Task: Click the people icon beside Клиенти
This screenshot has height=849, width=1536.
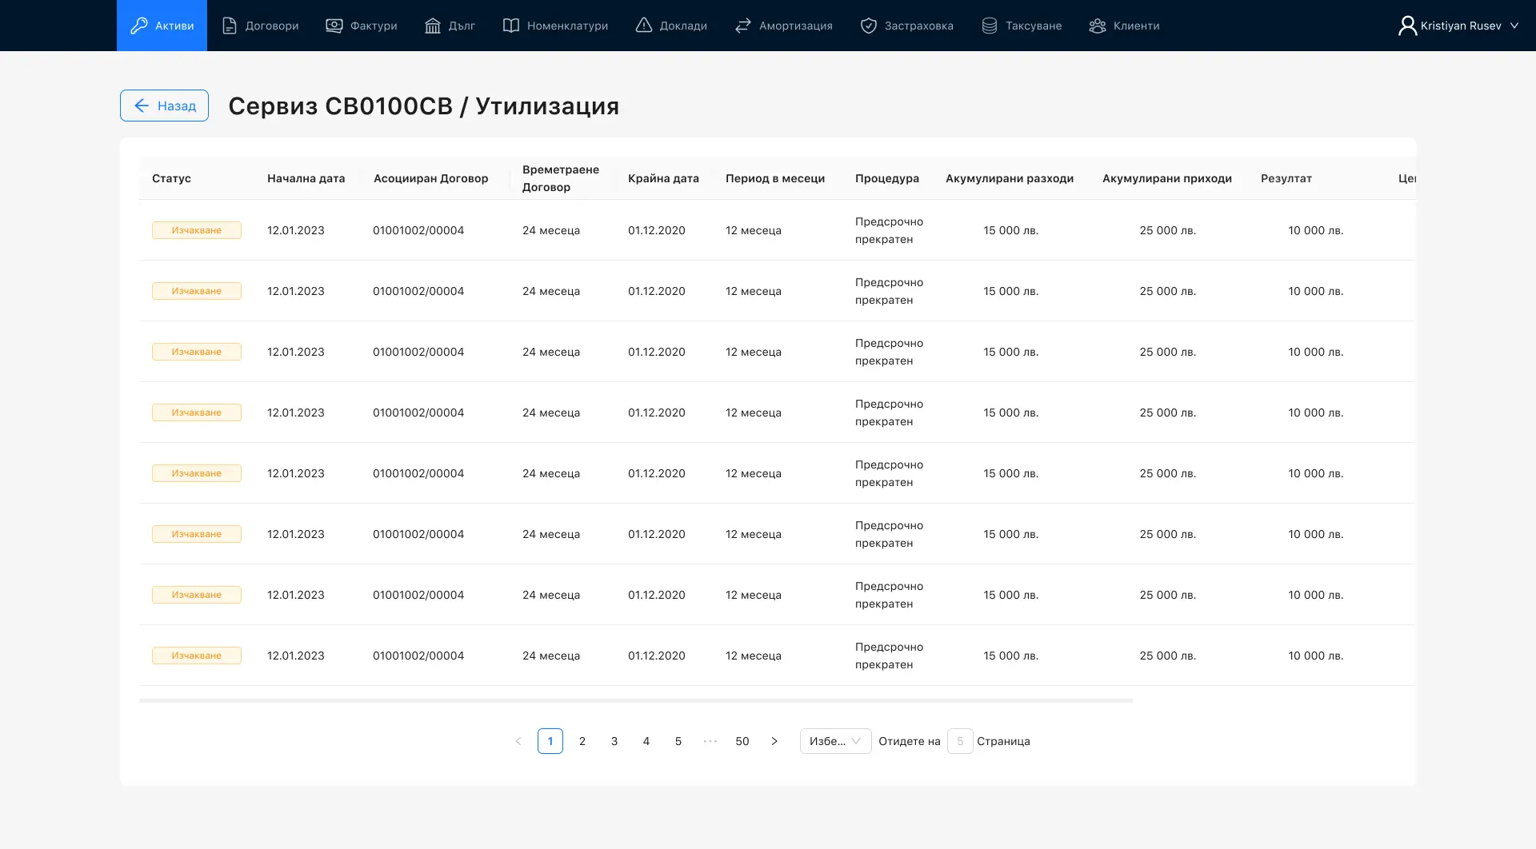Action: tap(1098, 26)
